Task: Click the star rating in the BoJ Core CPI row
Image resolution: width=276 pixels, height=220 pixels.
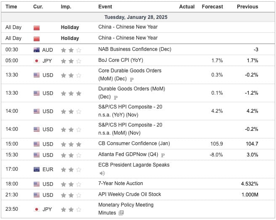Action: pos(71,61)
